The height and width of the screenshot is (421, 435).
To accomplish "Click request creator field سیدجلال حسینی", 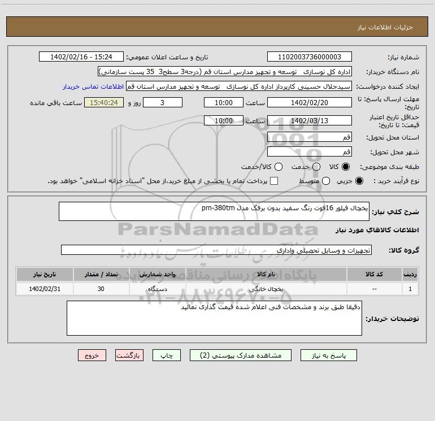I will tap(239, 86).
